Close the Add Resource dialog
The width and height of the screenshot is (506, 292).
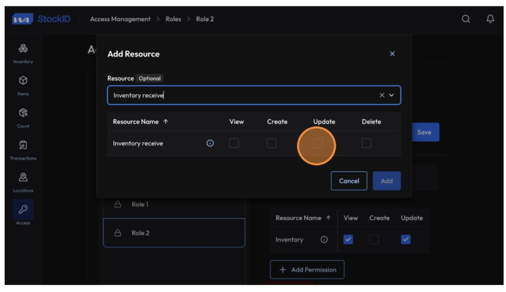392,54
